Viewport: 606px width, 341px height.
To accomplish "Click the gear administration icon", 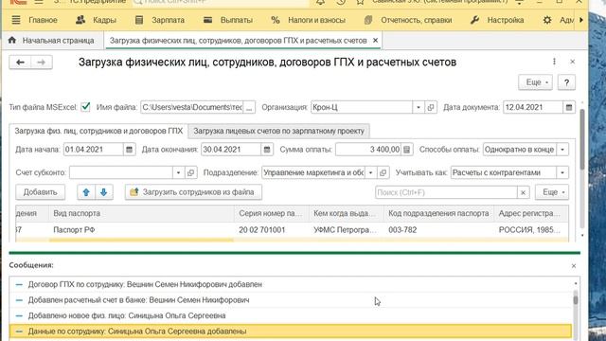I will pyautogui.click(x=547, y=20).
